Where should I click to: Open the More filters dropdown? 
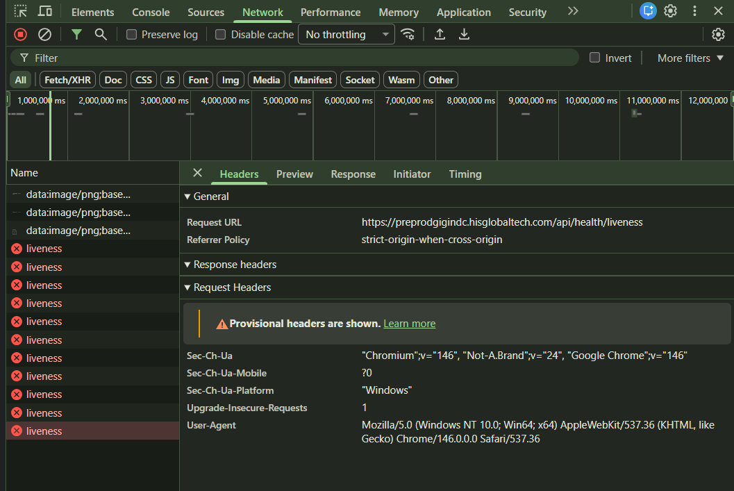690,58
